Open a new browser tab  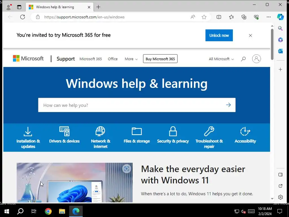click(x=98, y=7)
